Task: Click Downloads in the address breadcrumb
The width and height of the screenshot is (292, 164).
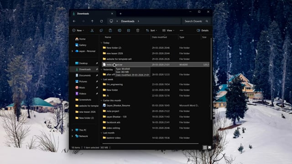Action: click(128, 21)
